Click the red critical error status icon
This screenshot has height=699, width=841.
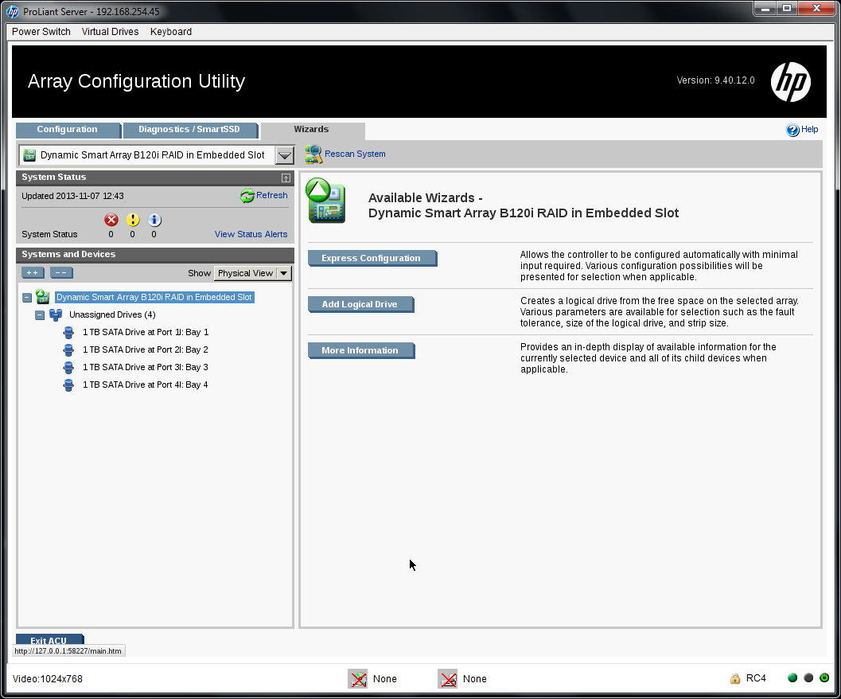point(111,220)
